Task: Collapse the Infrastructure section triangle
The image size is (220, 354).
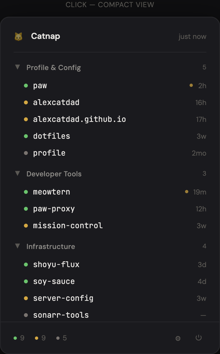Action: point(17,246)
